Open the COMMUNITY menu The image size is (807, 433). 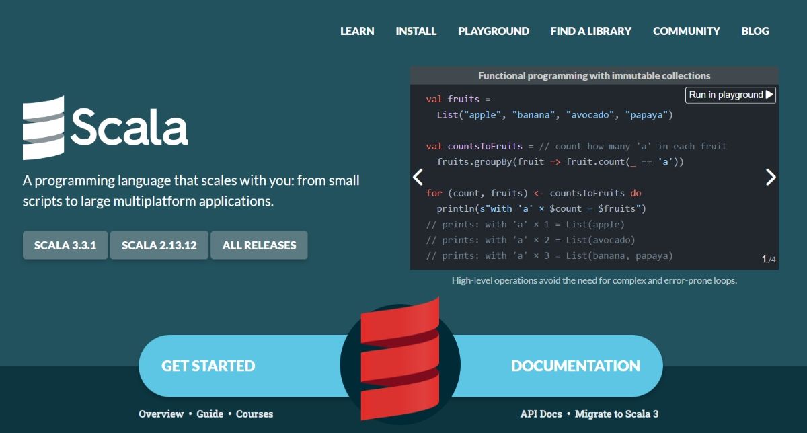(686, 31)
